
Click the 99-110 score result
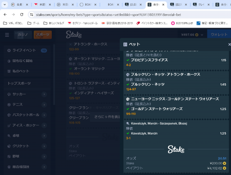click(131, 114)
